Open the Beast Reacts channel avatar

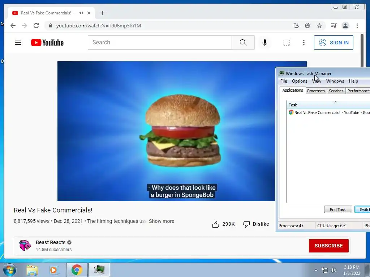pos(25,245)
